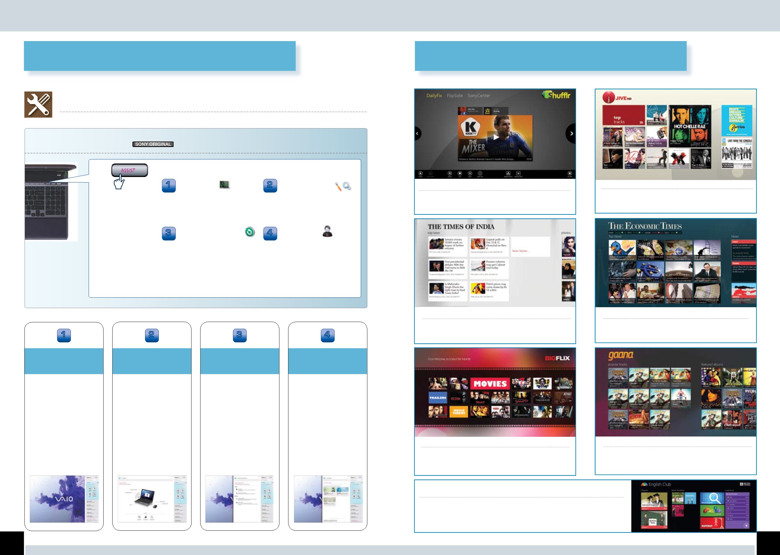The height and width of the screenshot is (555, 780).
Task: Open the VAIO wallpaper screenshot in card 1
Action: (64, 499)
